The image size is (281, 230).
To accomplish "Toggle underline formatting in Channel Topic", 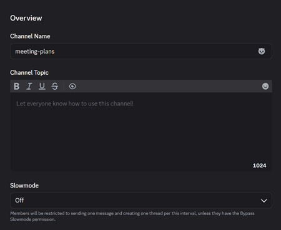I will point(42,86).
